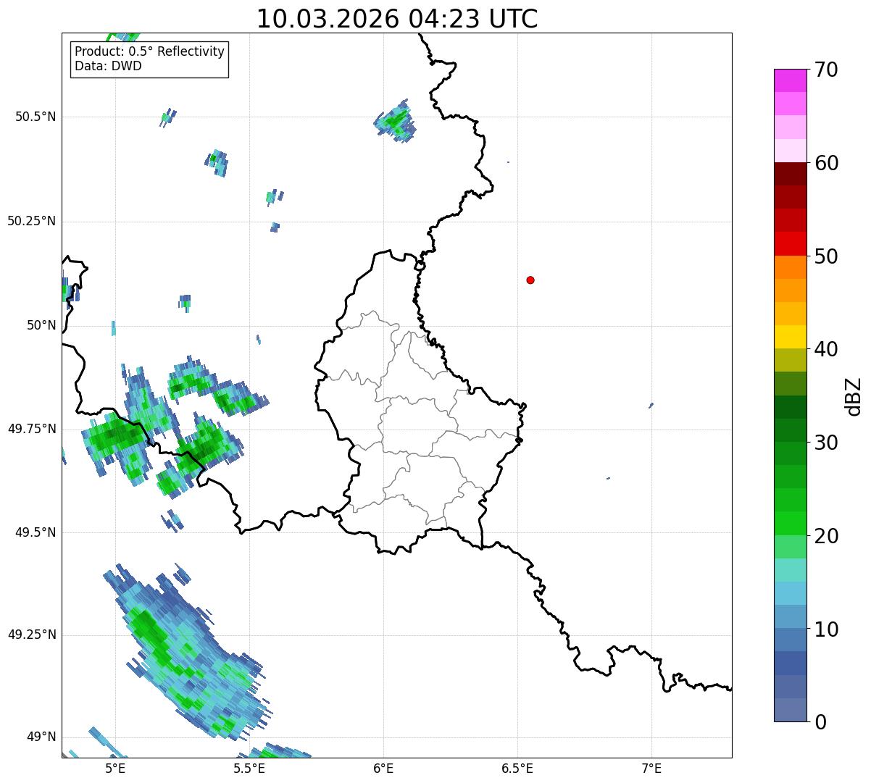
Task: Click the "Data: DWD" source text
Action: click(108, 67)
